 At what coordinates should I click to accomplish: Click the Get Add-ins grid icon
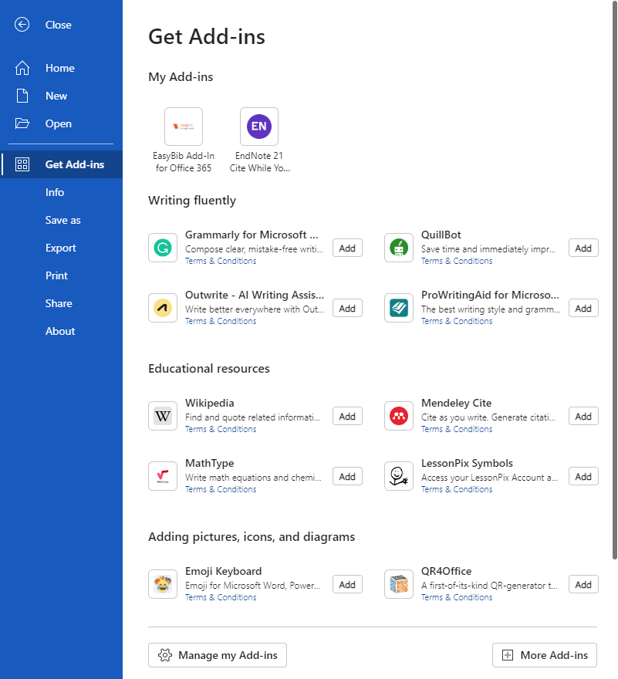(22, 164)
